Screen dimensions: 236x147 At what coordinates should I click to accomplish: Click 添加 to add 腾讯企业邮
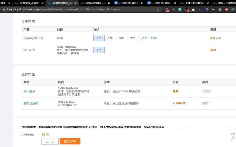205,103
